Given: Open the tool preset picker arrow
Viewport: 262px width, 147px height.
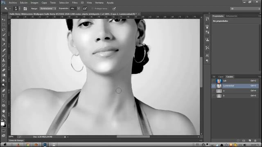Looking at the screenshot, I should pyautogui.click(x=10, y=9).
